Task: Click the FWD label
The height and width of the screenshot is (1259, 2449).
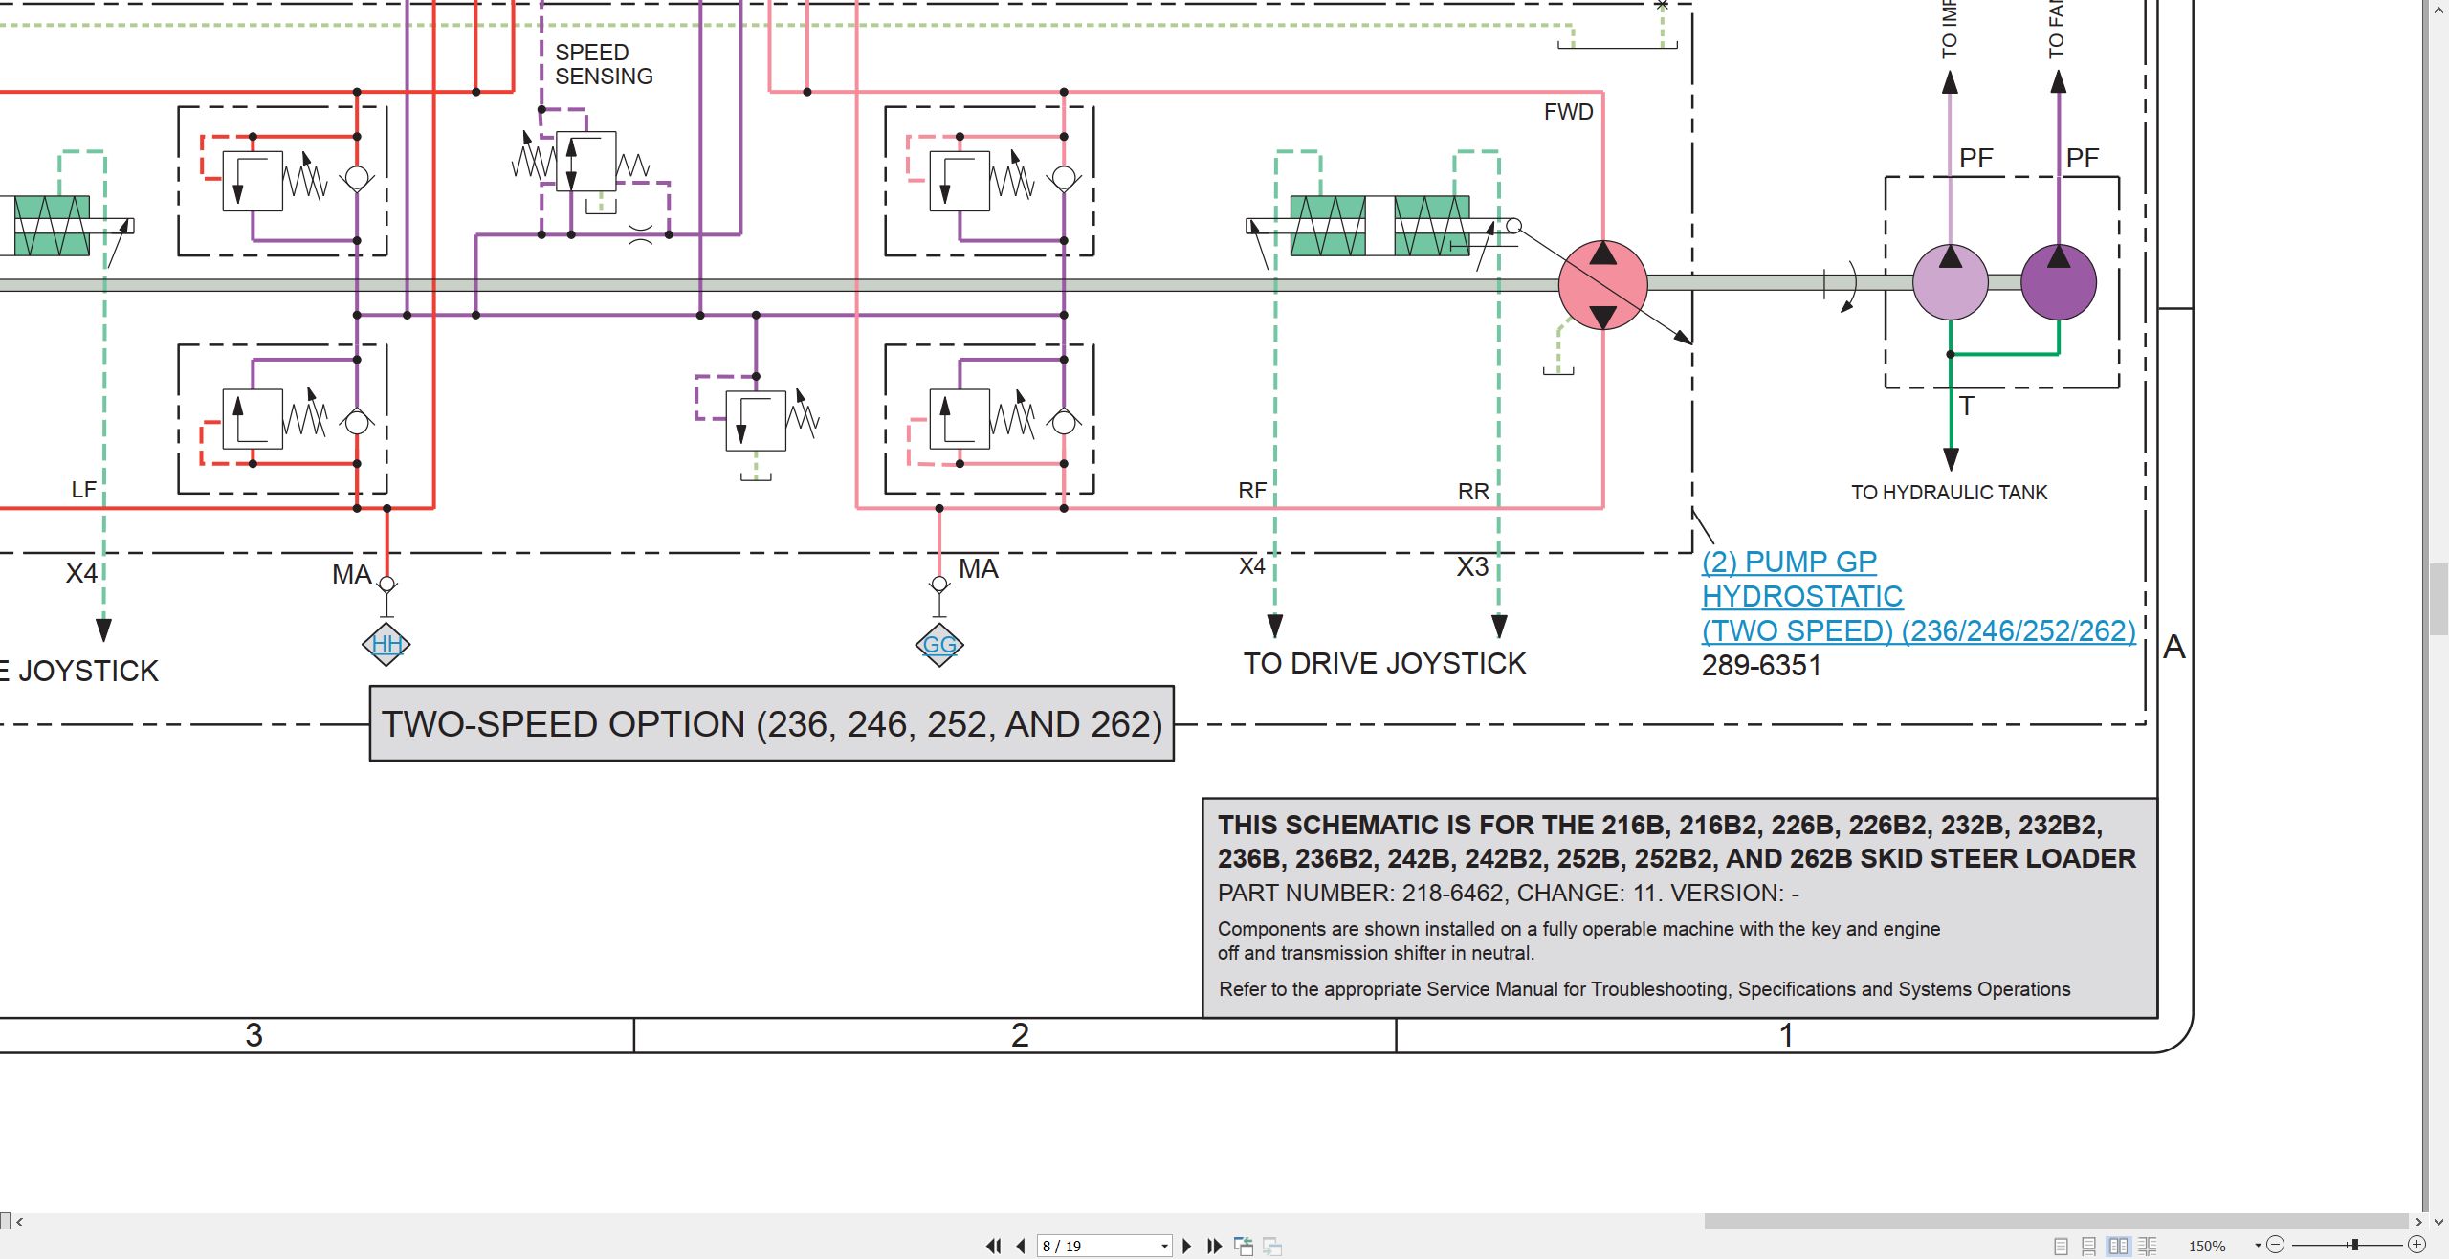Action: tap(1568, 112)
